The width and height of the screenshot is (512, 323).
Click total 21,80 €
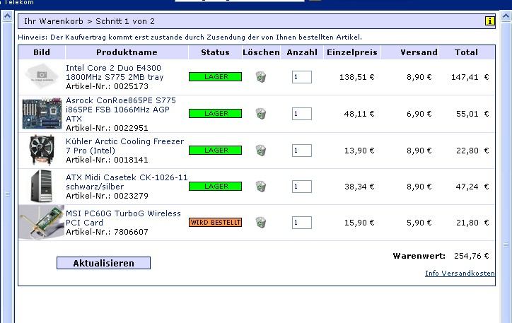coord(472,223)
